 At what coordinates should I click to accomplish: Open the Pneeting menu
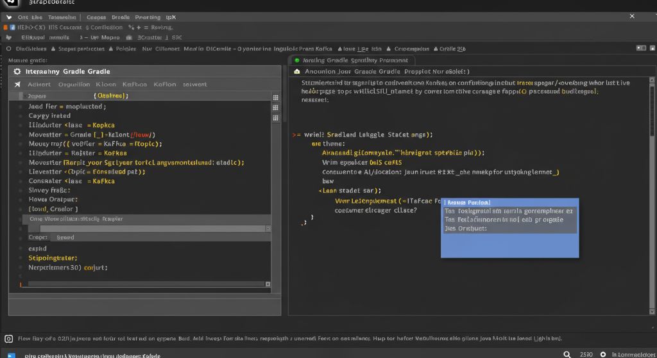tap(148, 17)
